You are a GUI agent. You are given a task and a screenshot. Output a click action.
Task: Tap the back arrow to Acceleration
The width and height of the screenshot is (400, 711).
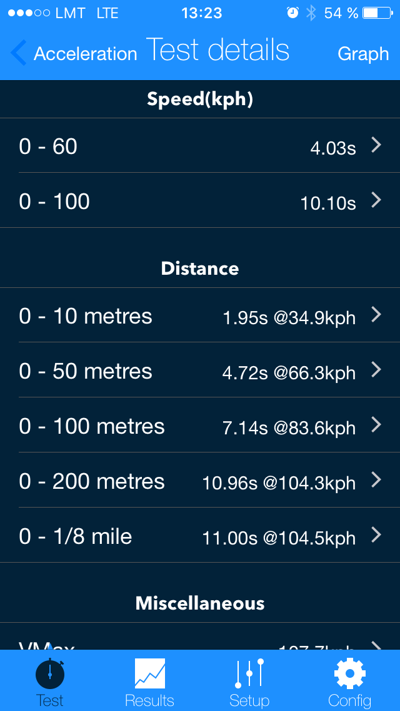pos(19,53)
